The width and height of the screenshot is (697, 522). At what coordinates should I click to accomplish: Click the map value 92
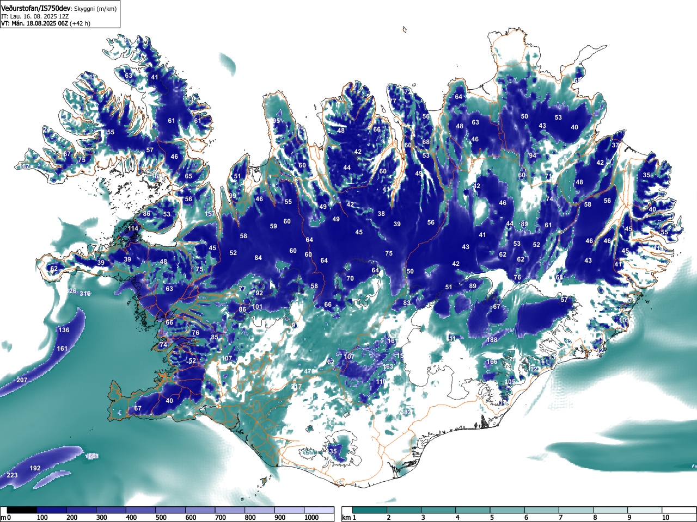click(259, 294)
